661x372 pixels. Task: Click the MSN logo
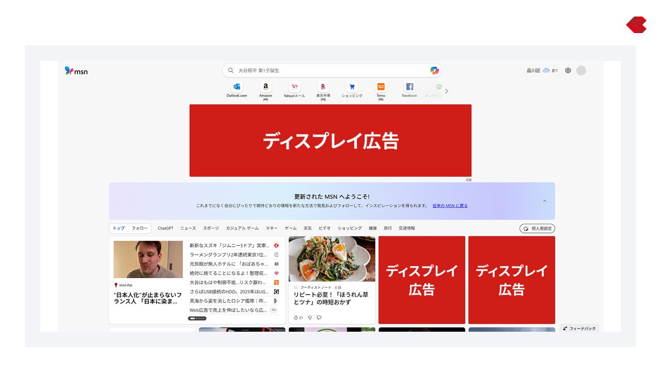click(76, 71)
